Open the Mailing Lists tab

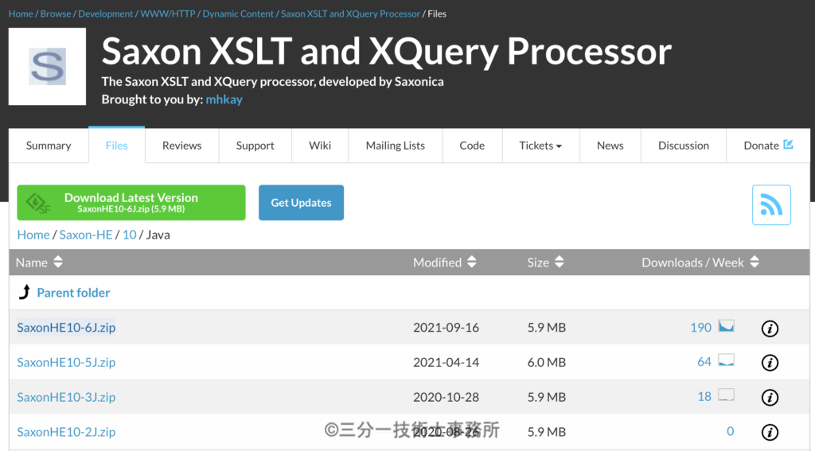(x=395, y=146)
